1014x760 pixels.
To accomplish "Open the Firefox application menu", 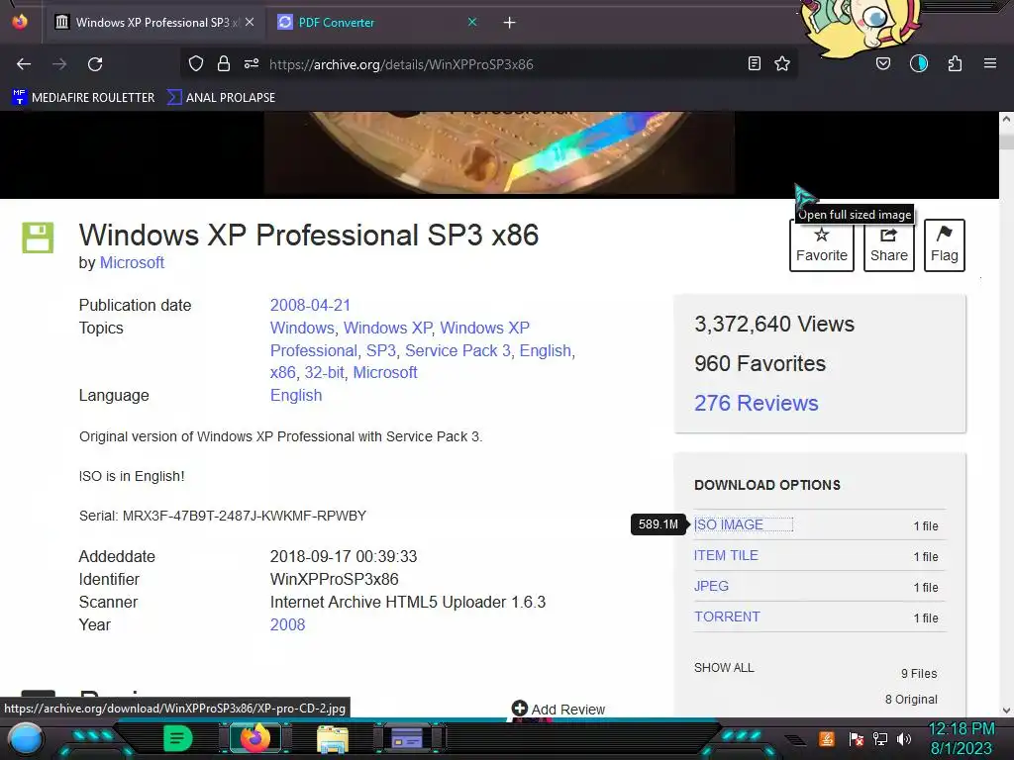I will pyautogui.click(x=990, y=64).
